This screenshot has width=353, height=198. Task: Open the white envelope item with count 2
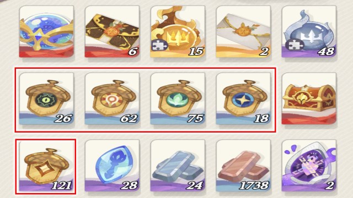pos(243,32)
